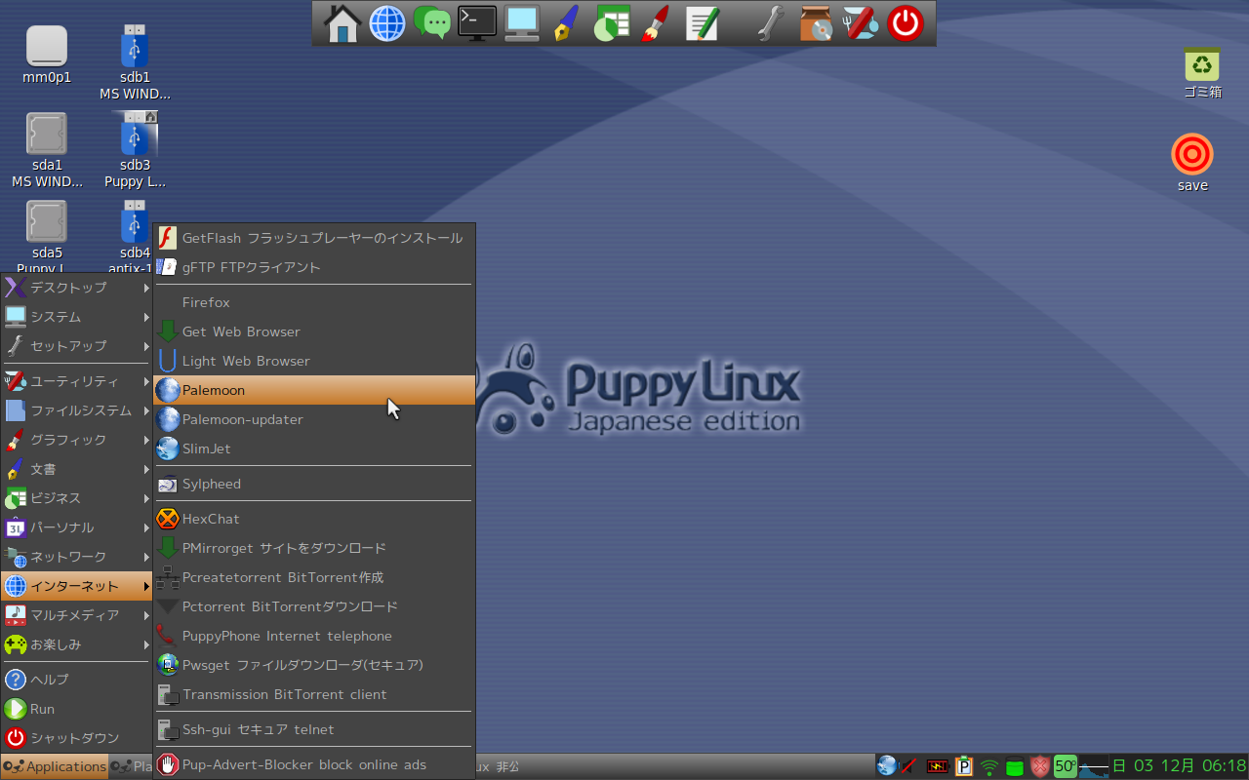Open the paintbrush graphics app in the top dock
This screenshot has height=780, width=1249.
tap(656, 23)
